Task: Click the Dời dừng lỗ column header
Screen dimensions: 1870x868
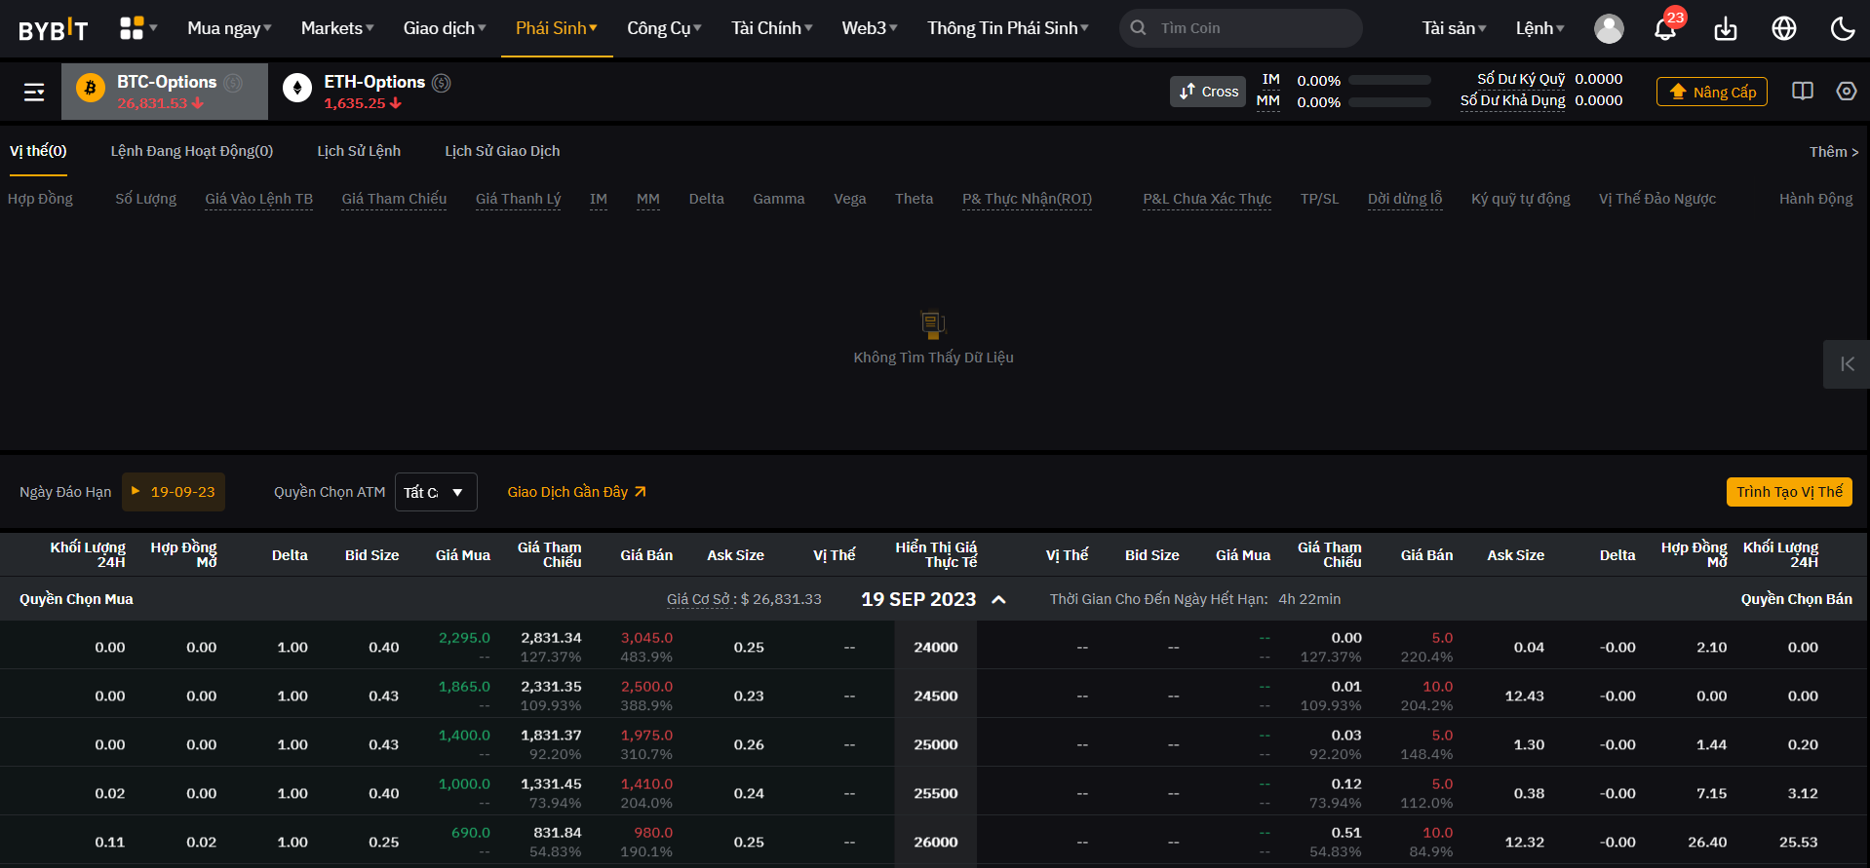Action: pos(1405,199)
